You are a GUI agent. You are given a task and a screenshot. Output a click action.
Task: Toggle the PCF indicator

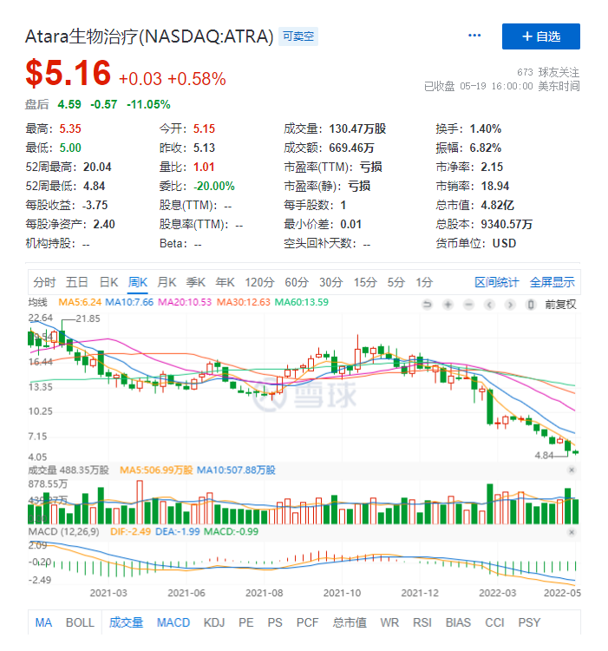pyautogui.click(x=307, y=622)
